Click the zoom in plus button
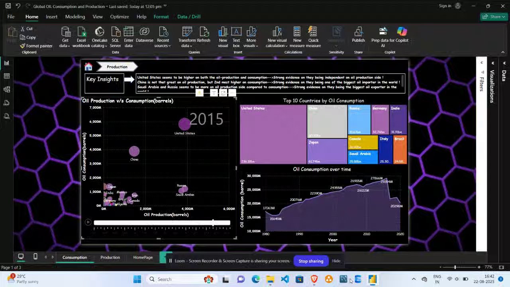510x287 pixels. [479, 267]
